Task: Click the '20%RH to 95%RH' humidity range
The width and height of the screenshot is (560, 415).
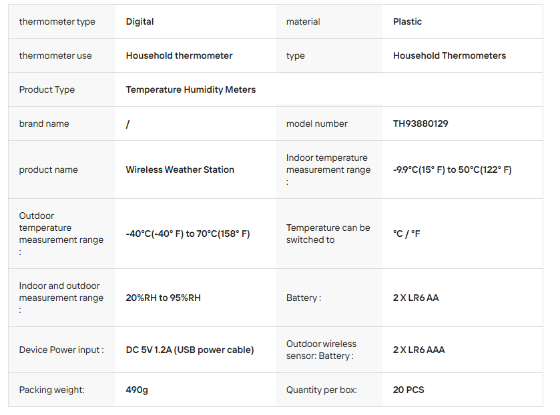Action: tap(163, 298)
